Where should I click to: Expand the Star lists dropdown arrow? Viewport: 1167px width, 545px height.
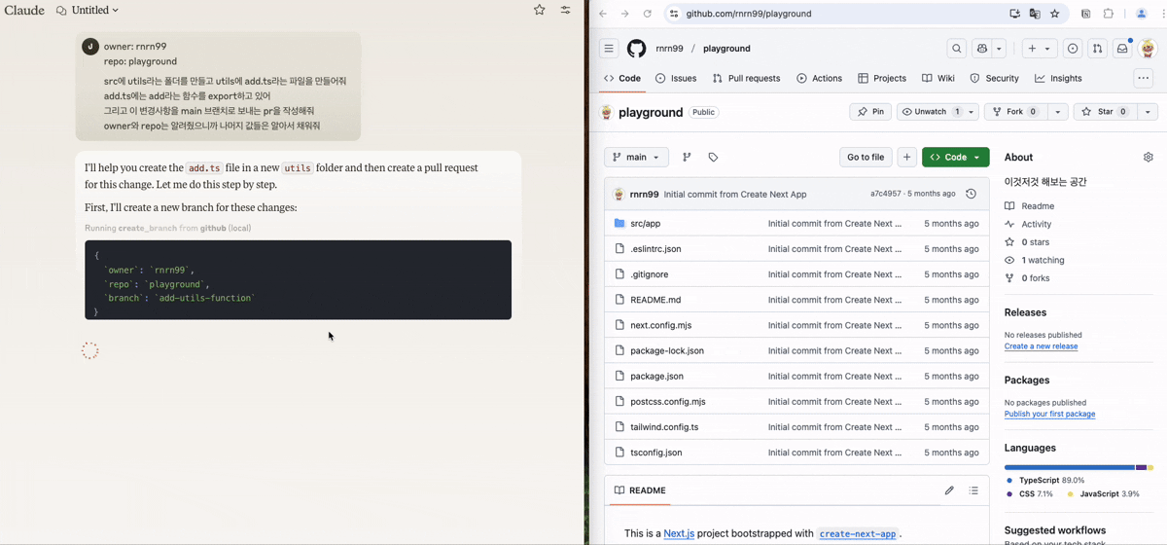pyautogui.click(x=1147, y=112)
